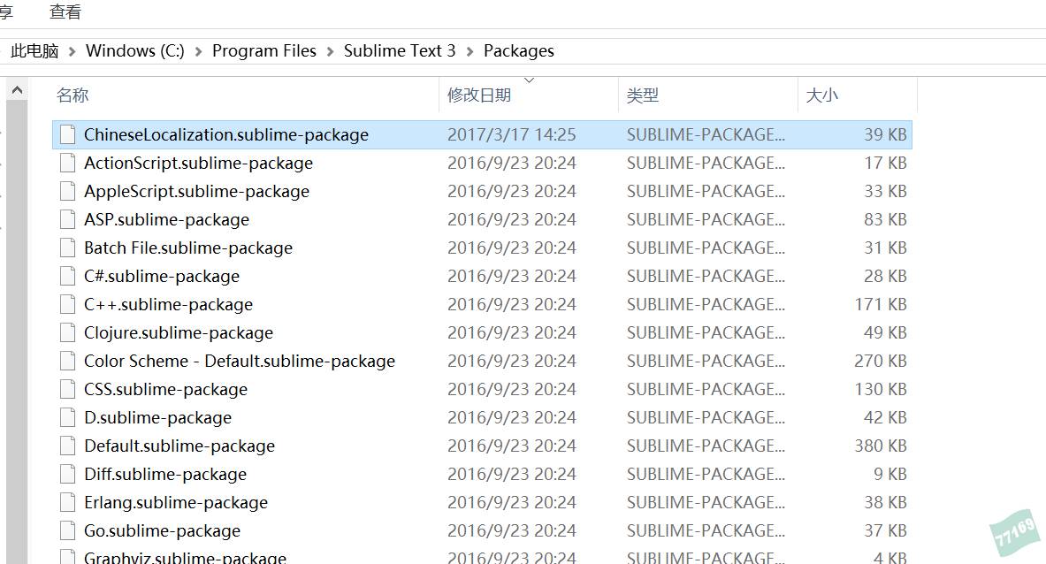Image resolution: width=1046 pixels, height=564 pixels.
Task: Open Sublime Text 3 breadcrumb folder
Action: coord(400,50)
